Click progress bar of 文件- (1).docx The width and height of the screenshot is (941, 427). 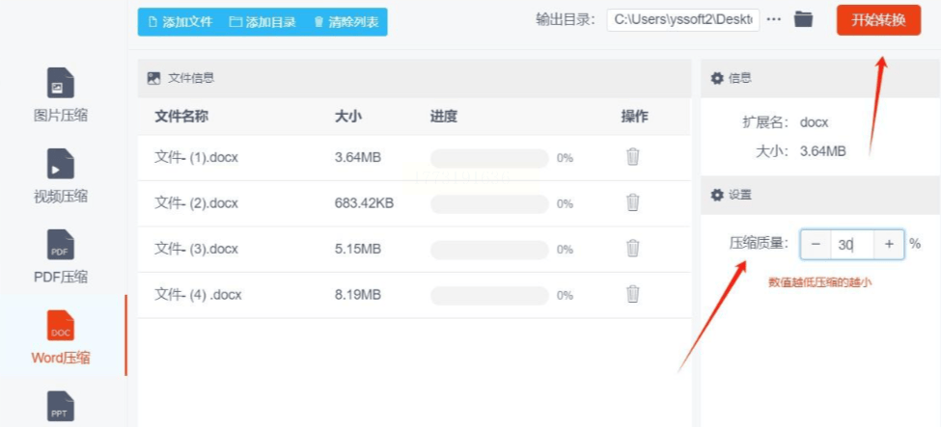pos(489,158)
